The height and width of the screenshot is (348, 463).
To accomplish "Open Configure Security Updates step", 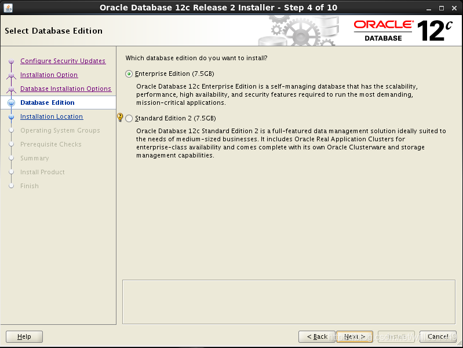I will coord(63,61).
